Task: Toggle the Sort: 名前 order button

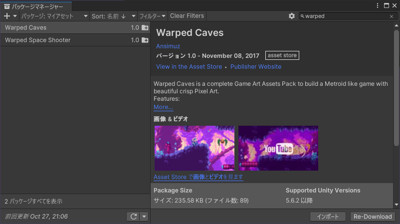Action: [x=109, y=16]
